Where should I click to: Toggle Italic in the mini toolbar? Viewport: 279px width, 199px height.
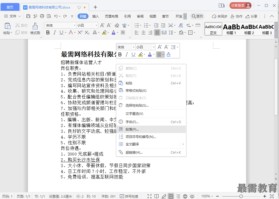tap(126, 54)
